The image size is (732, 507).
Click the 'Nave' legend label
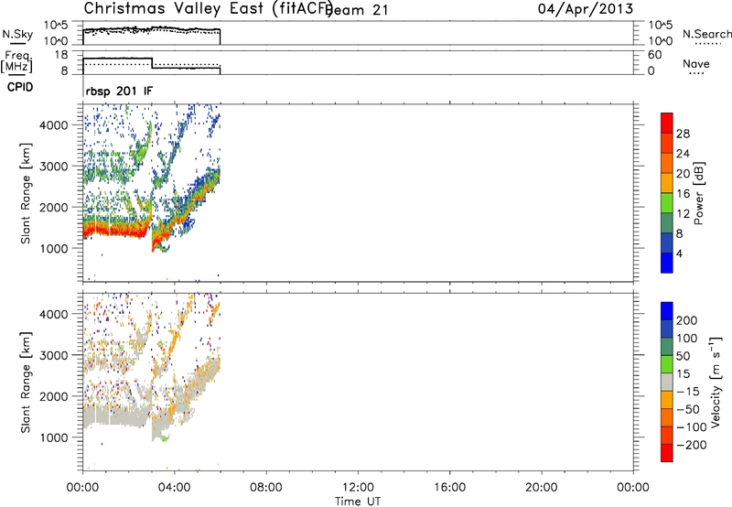[696, 64]
